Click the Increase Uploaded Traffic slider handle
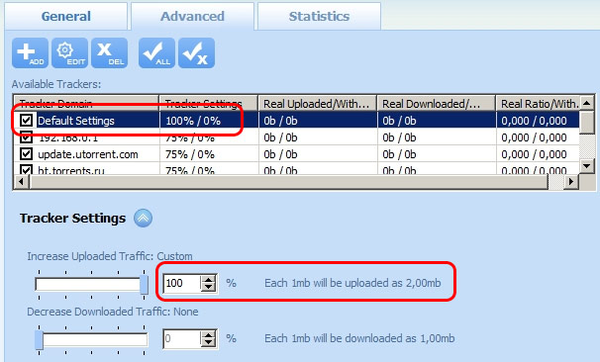 (x=144, y=285)
